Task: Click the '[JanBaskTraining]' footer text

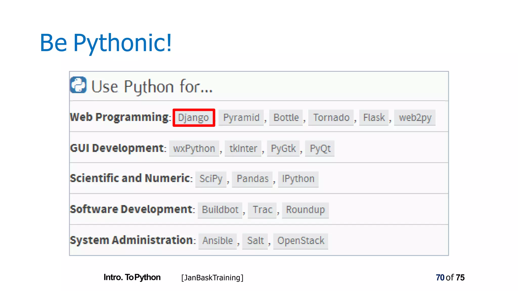Action: [x=212, y=278]
